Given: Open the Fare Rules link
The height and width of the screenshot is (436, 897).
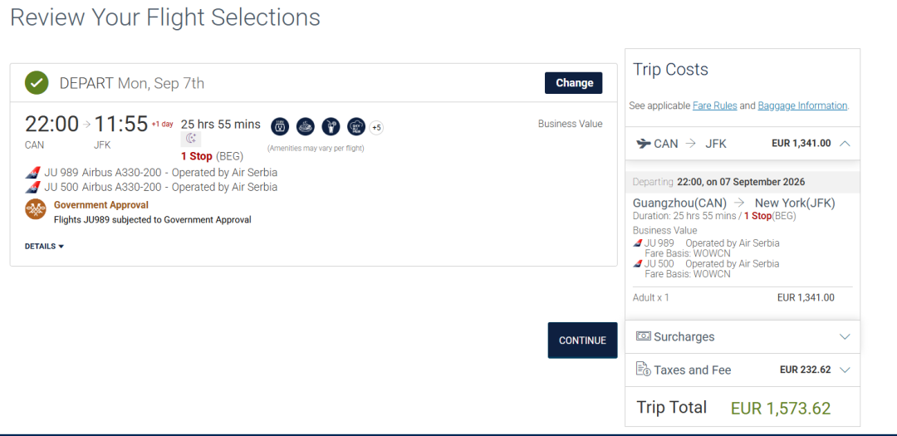Looking at the screenshot, I should [x=714, y=106].
